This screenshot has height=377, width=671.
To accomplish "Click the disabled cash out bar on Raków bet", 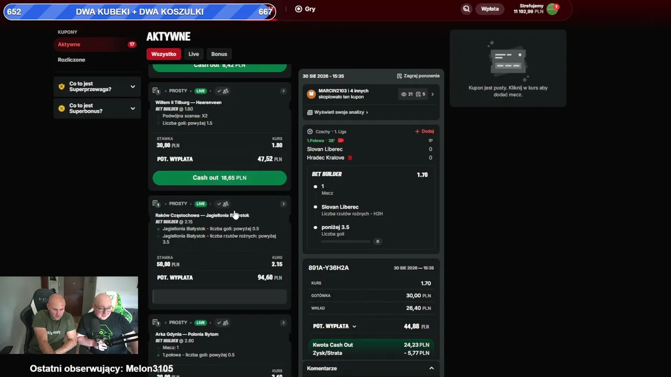I will coord(220,296).
